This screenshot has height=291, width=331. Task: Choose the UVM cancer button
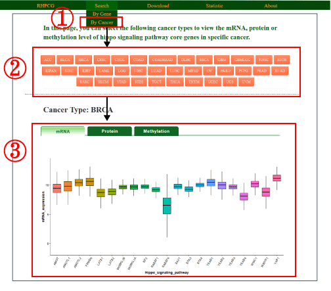[246, 82]
